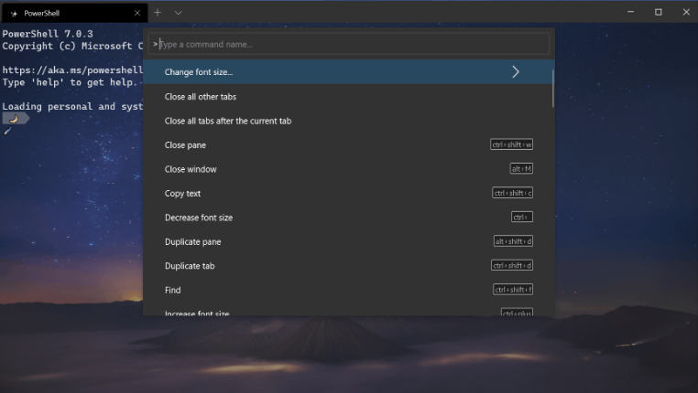The width and height of the screenshot is (698, 393).
Task: Select the Copy text command
Action: click(182, 194)
